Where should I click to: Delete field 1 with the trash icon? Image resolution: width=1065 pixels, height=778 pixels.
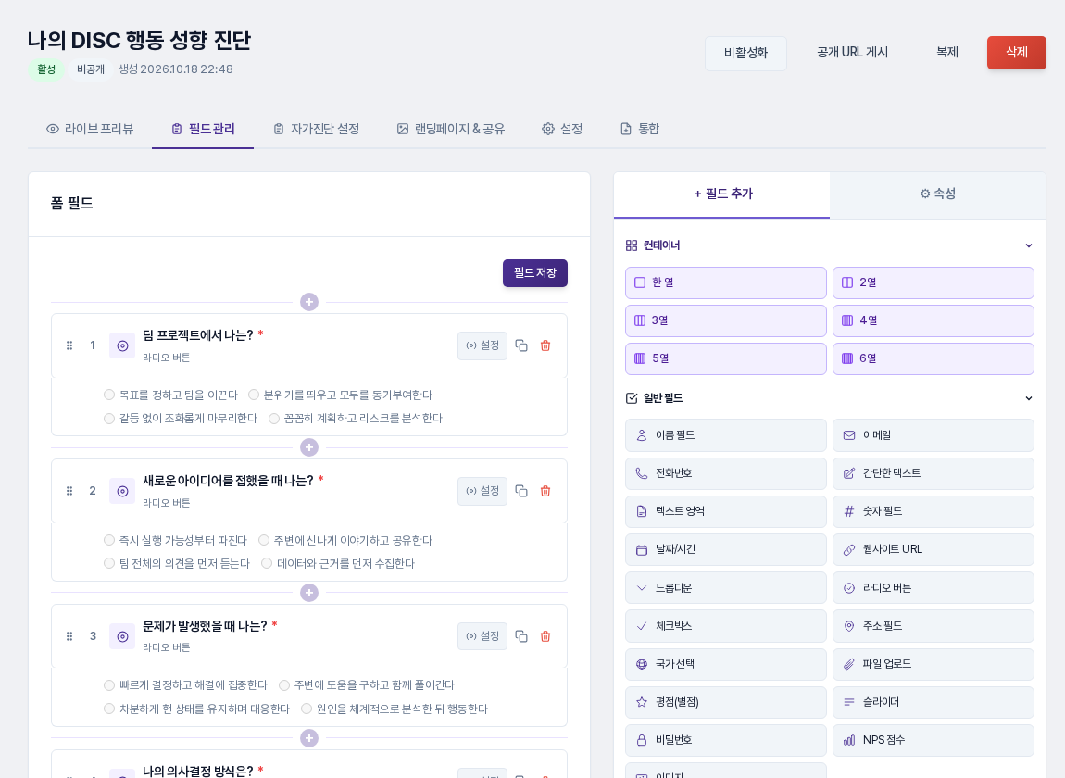click(x=545, y=345)
